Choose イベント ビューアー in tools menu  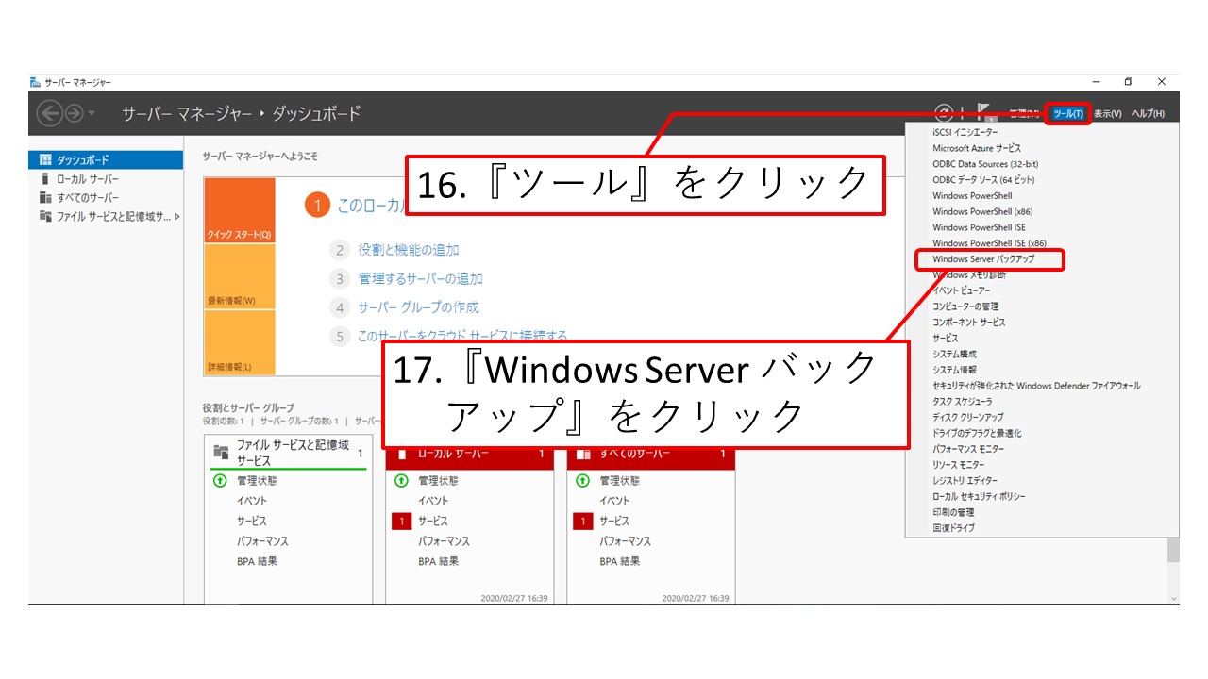[962, 291]
